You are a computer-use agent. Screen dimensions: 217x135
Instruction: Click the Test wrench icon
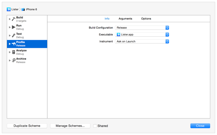pos(13,35)
